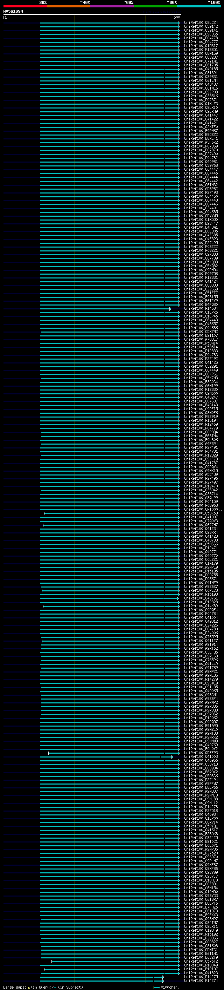224x990 pixels.
Task: Select label UniRef100_Q84TM7
Action: [x=201, y=922]
